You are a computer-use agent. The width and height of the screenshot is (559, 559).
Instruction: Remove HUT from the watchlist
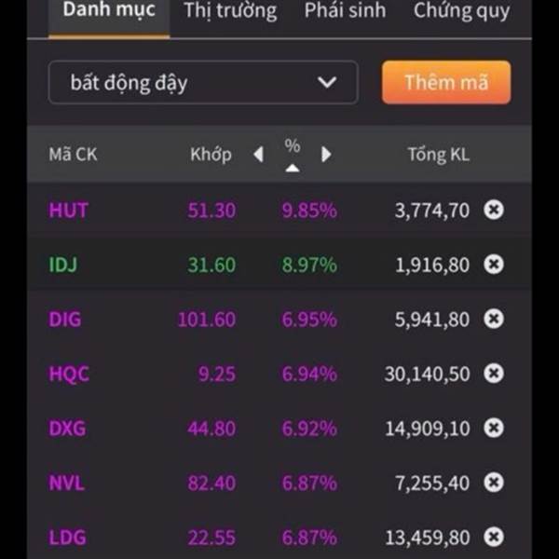494,210
